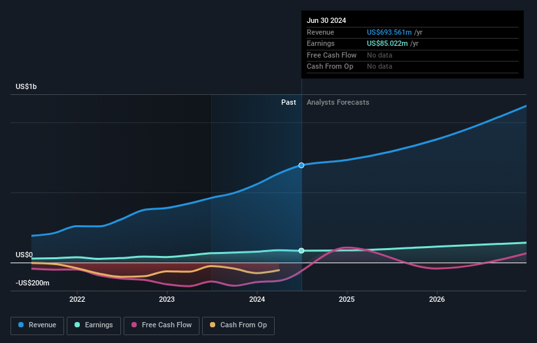The image size is (537, 343).
Task: Click the Jun 30 2024 tooltip date
Action: pos(326,20)
